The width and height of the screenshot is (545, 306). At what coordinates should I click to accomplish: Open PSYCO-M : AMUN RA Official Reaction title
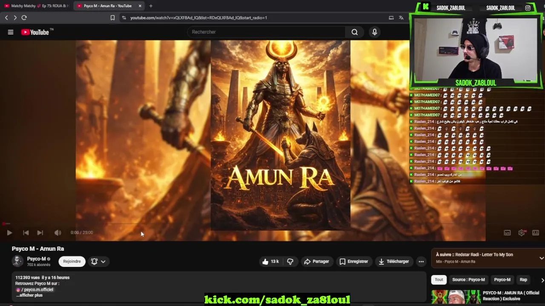click(511, 295)
